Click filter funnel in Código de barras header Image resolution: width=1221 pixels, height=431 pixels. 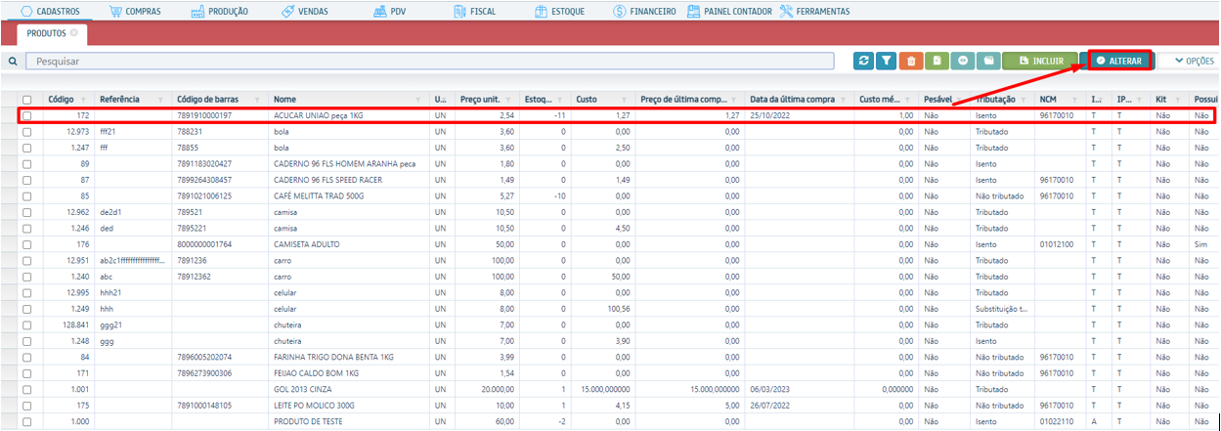pyautogui.click(x=259, y=100)
